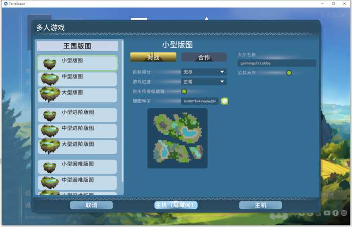This screenshot has width=352, height=227.
Task: Choose the 大型进阶版图 map entry
Action: (77, 147)
